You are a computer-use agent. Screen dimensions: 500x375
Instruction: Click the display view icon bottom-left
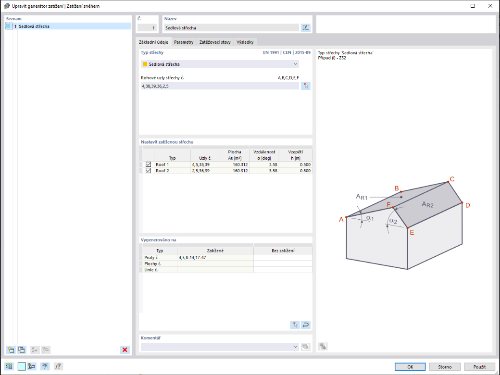click(x=45, y=366)
